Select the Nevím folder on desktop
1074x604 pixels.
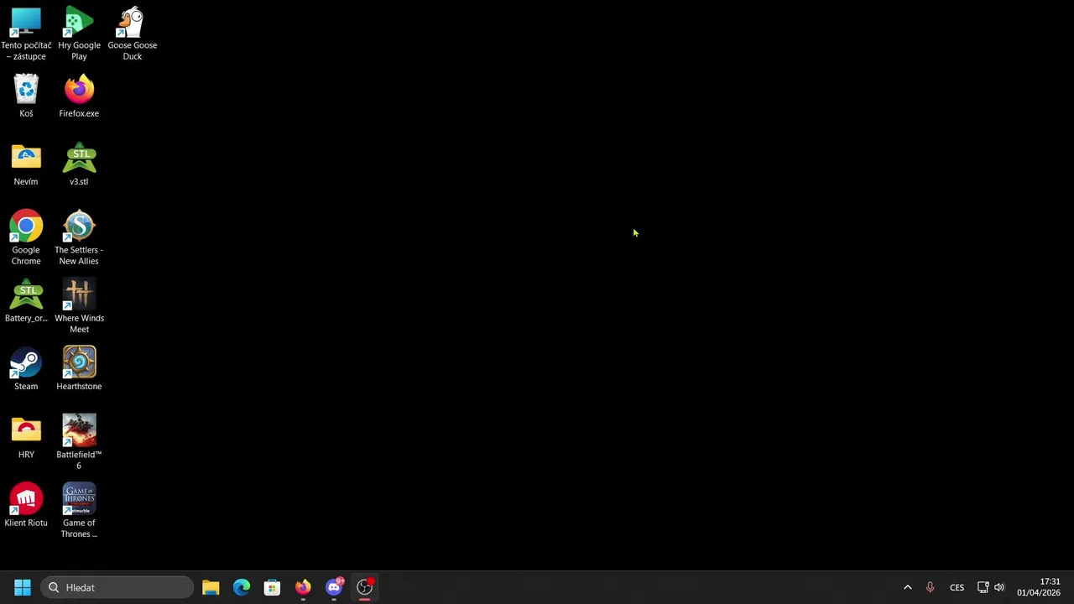pos(26,164)
